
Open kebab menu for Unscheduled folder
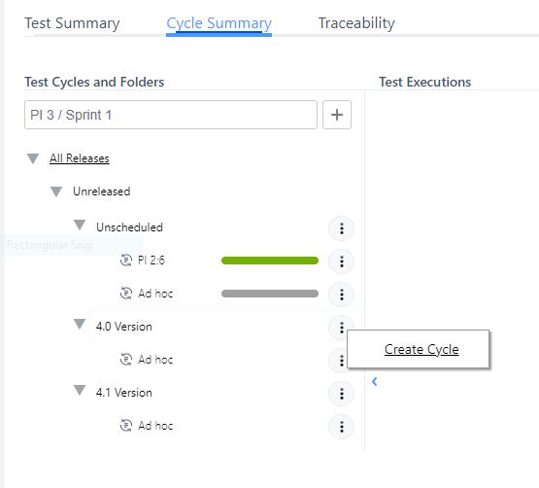341,228
